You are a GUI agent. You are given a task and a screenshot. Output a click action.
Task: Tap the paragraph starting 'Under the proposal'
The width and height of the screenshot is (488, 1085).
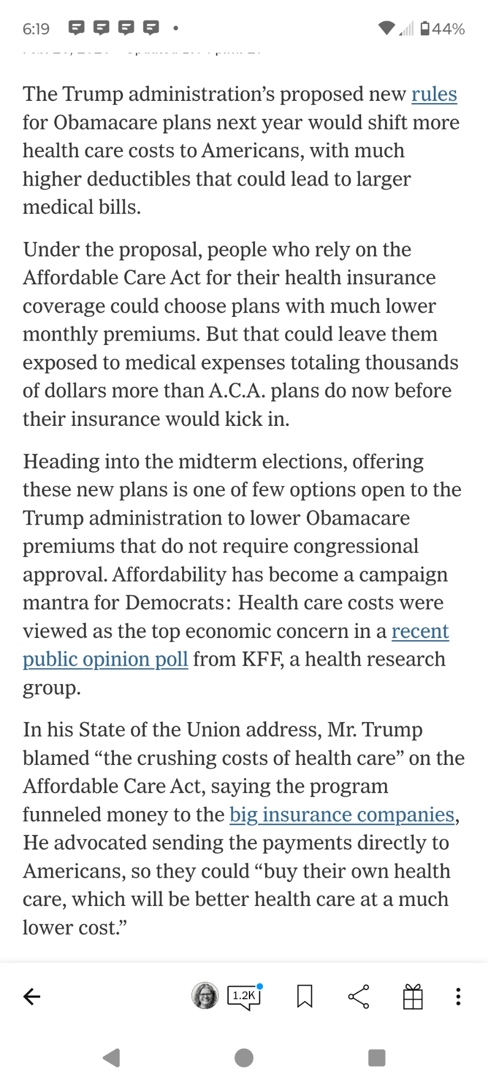pyautogui.click(x=239, y=334)
